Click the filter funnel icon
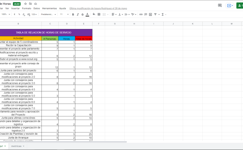243x150 pixels. (x=155, y=14)
